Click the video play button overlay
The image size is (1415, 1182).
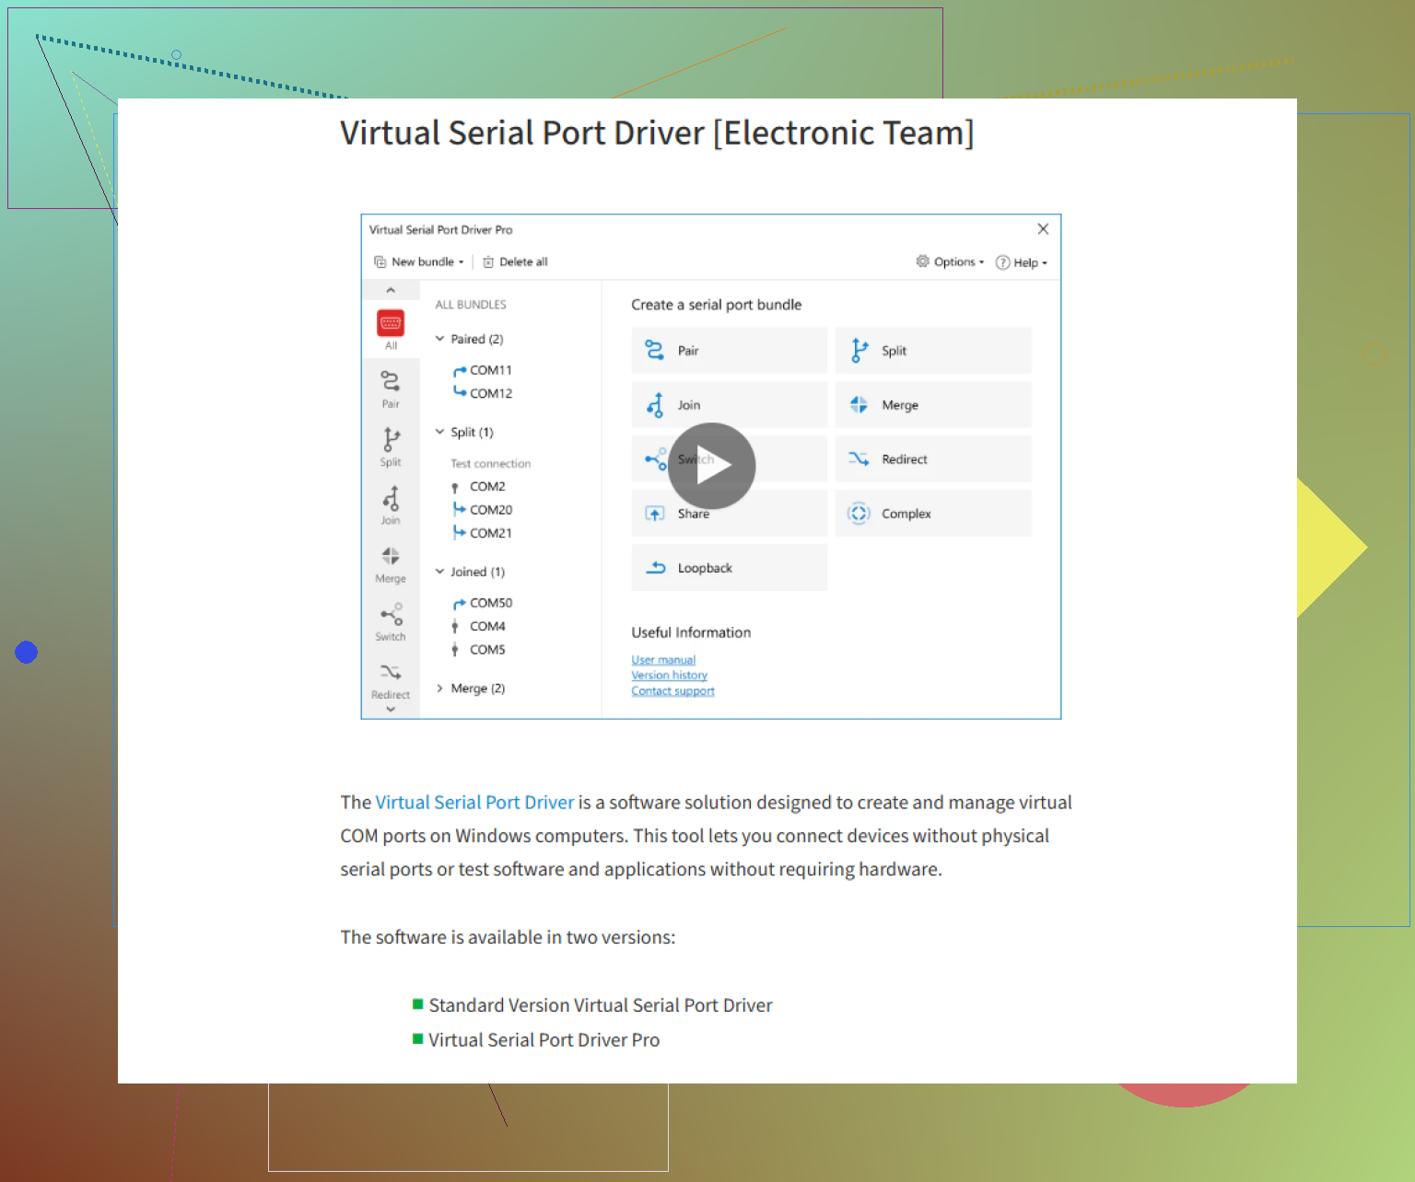click(x=711, y=466)
